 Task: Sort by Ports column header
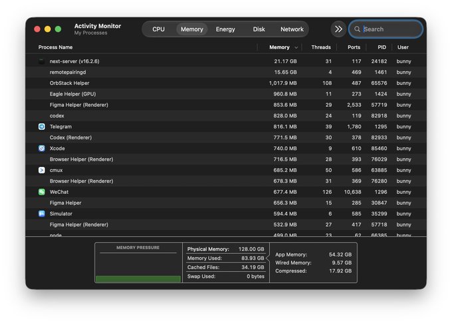click(x=354, y=47)
